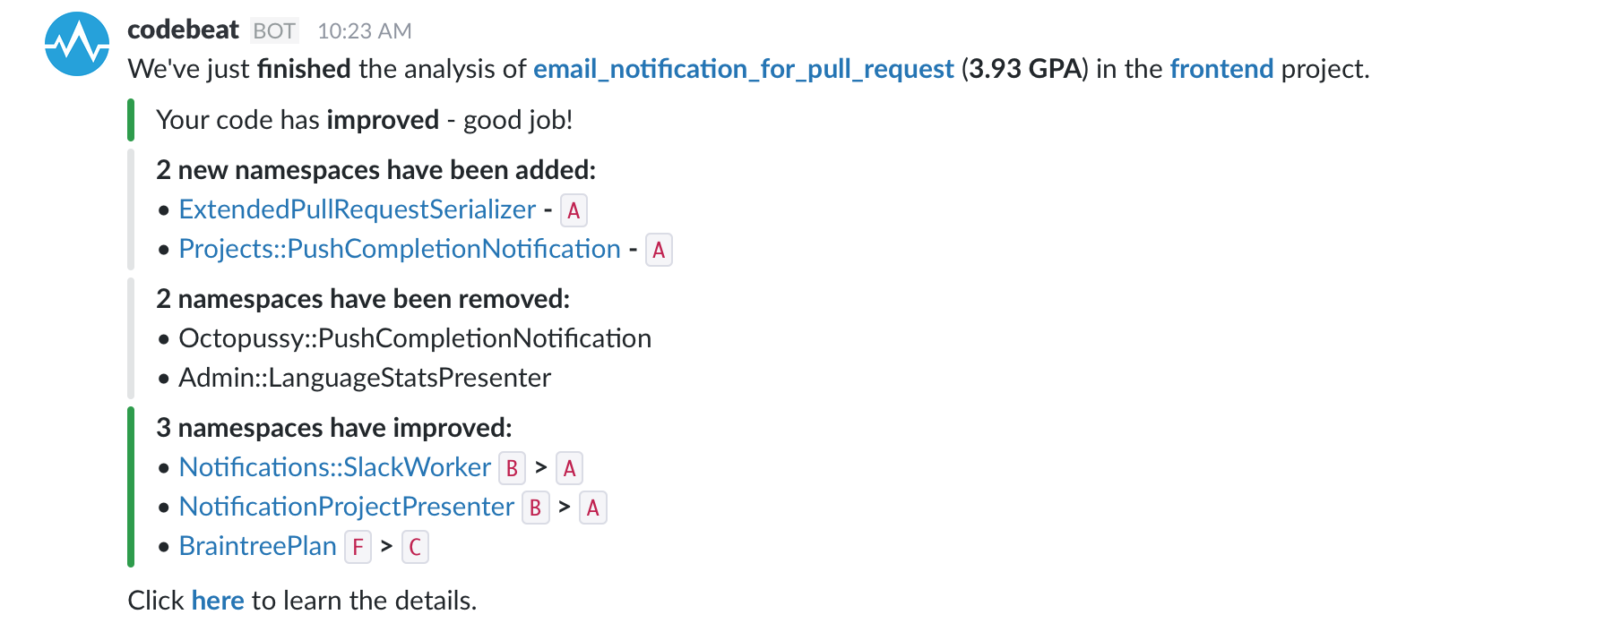Open the Notifications::SlackWorker namespace link
Screen dimensions: 1613x623
(x=335, y=467)
